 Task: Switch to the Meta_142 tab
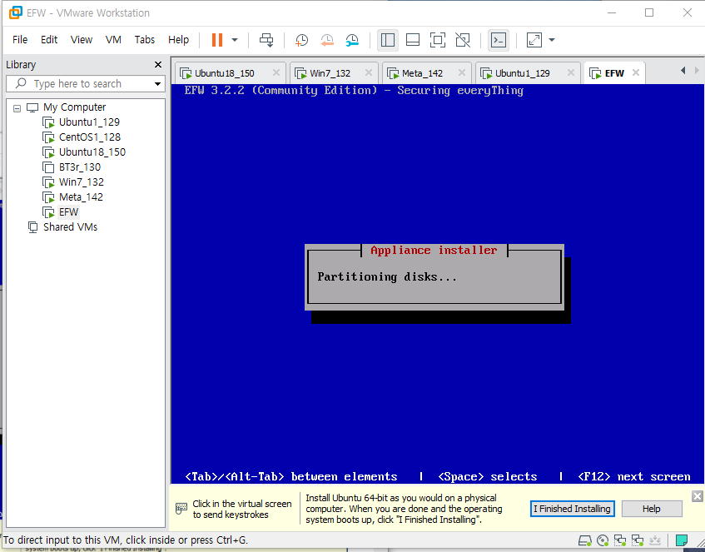click(x=422, y=73)
